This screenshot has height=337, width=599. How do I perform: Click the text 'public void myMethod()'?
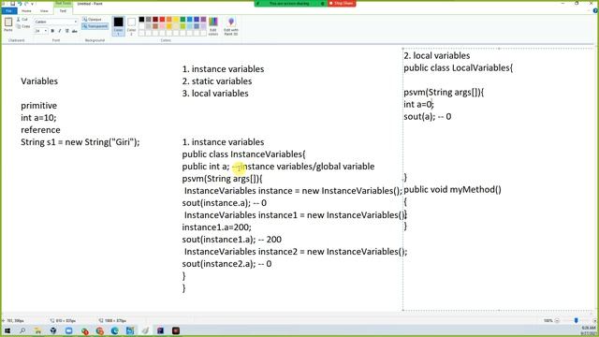(x=452, y=189)
